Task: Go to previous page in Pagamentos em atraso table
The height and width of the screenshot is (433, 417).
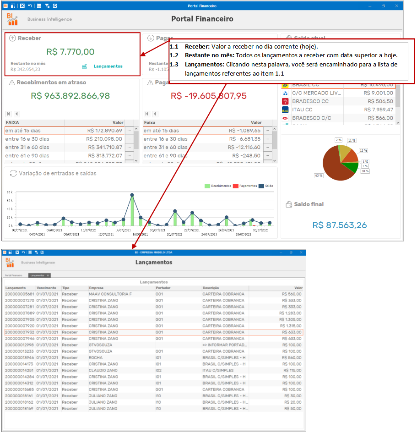Action: [x=155, y=114]
